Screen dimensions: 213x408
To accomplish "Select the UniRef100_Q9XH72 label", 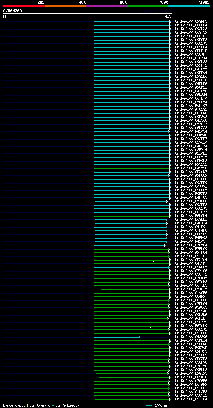I will point(191,65).
